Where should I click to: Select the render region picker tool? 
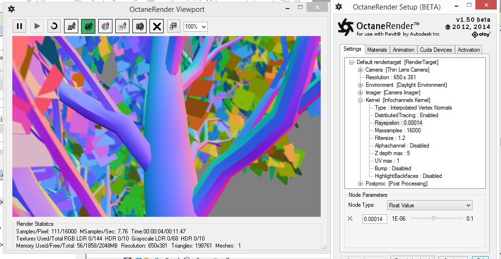(x=123, y=26)
